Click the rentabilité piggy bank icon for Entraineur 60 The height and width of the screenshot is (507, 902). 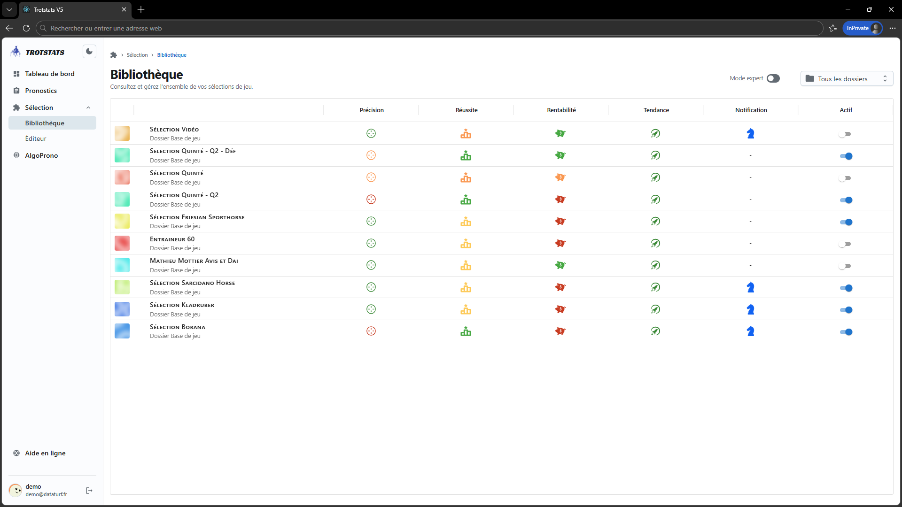pyautogui.click(x=560, y=243)
